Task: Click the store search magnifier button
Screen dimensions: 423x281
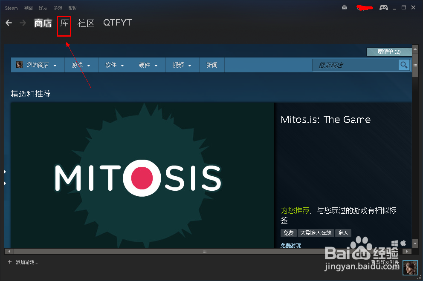Action: (404, 65)
